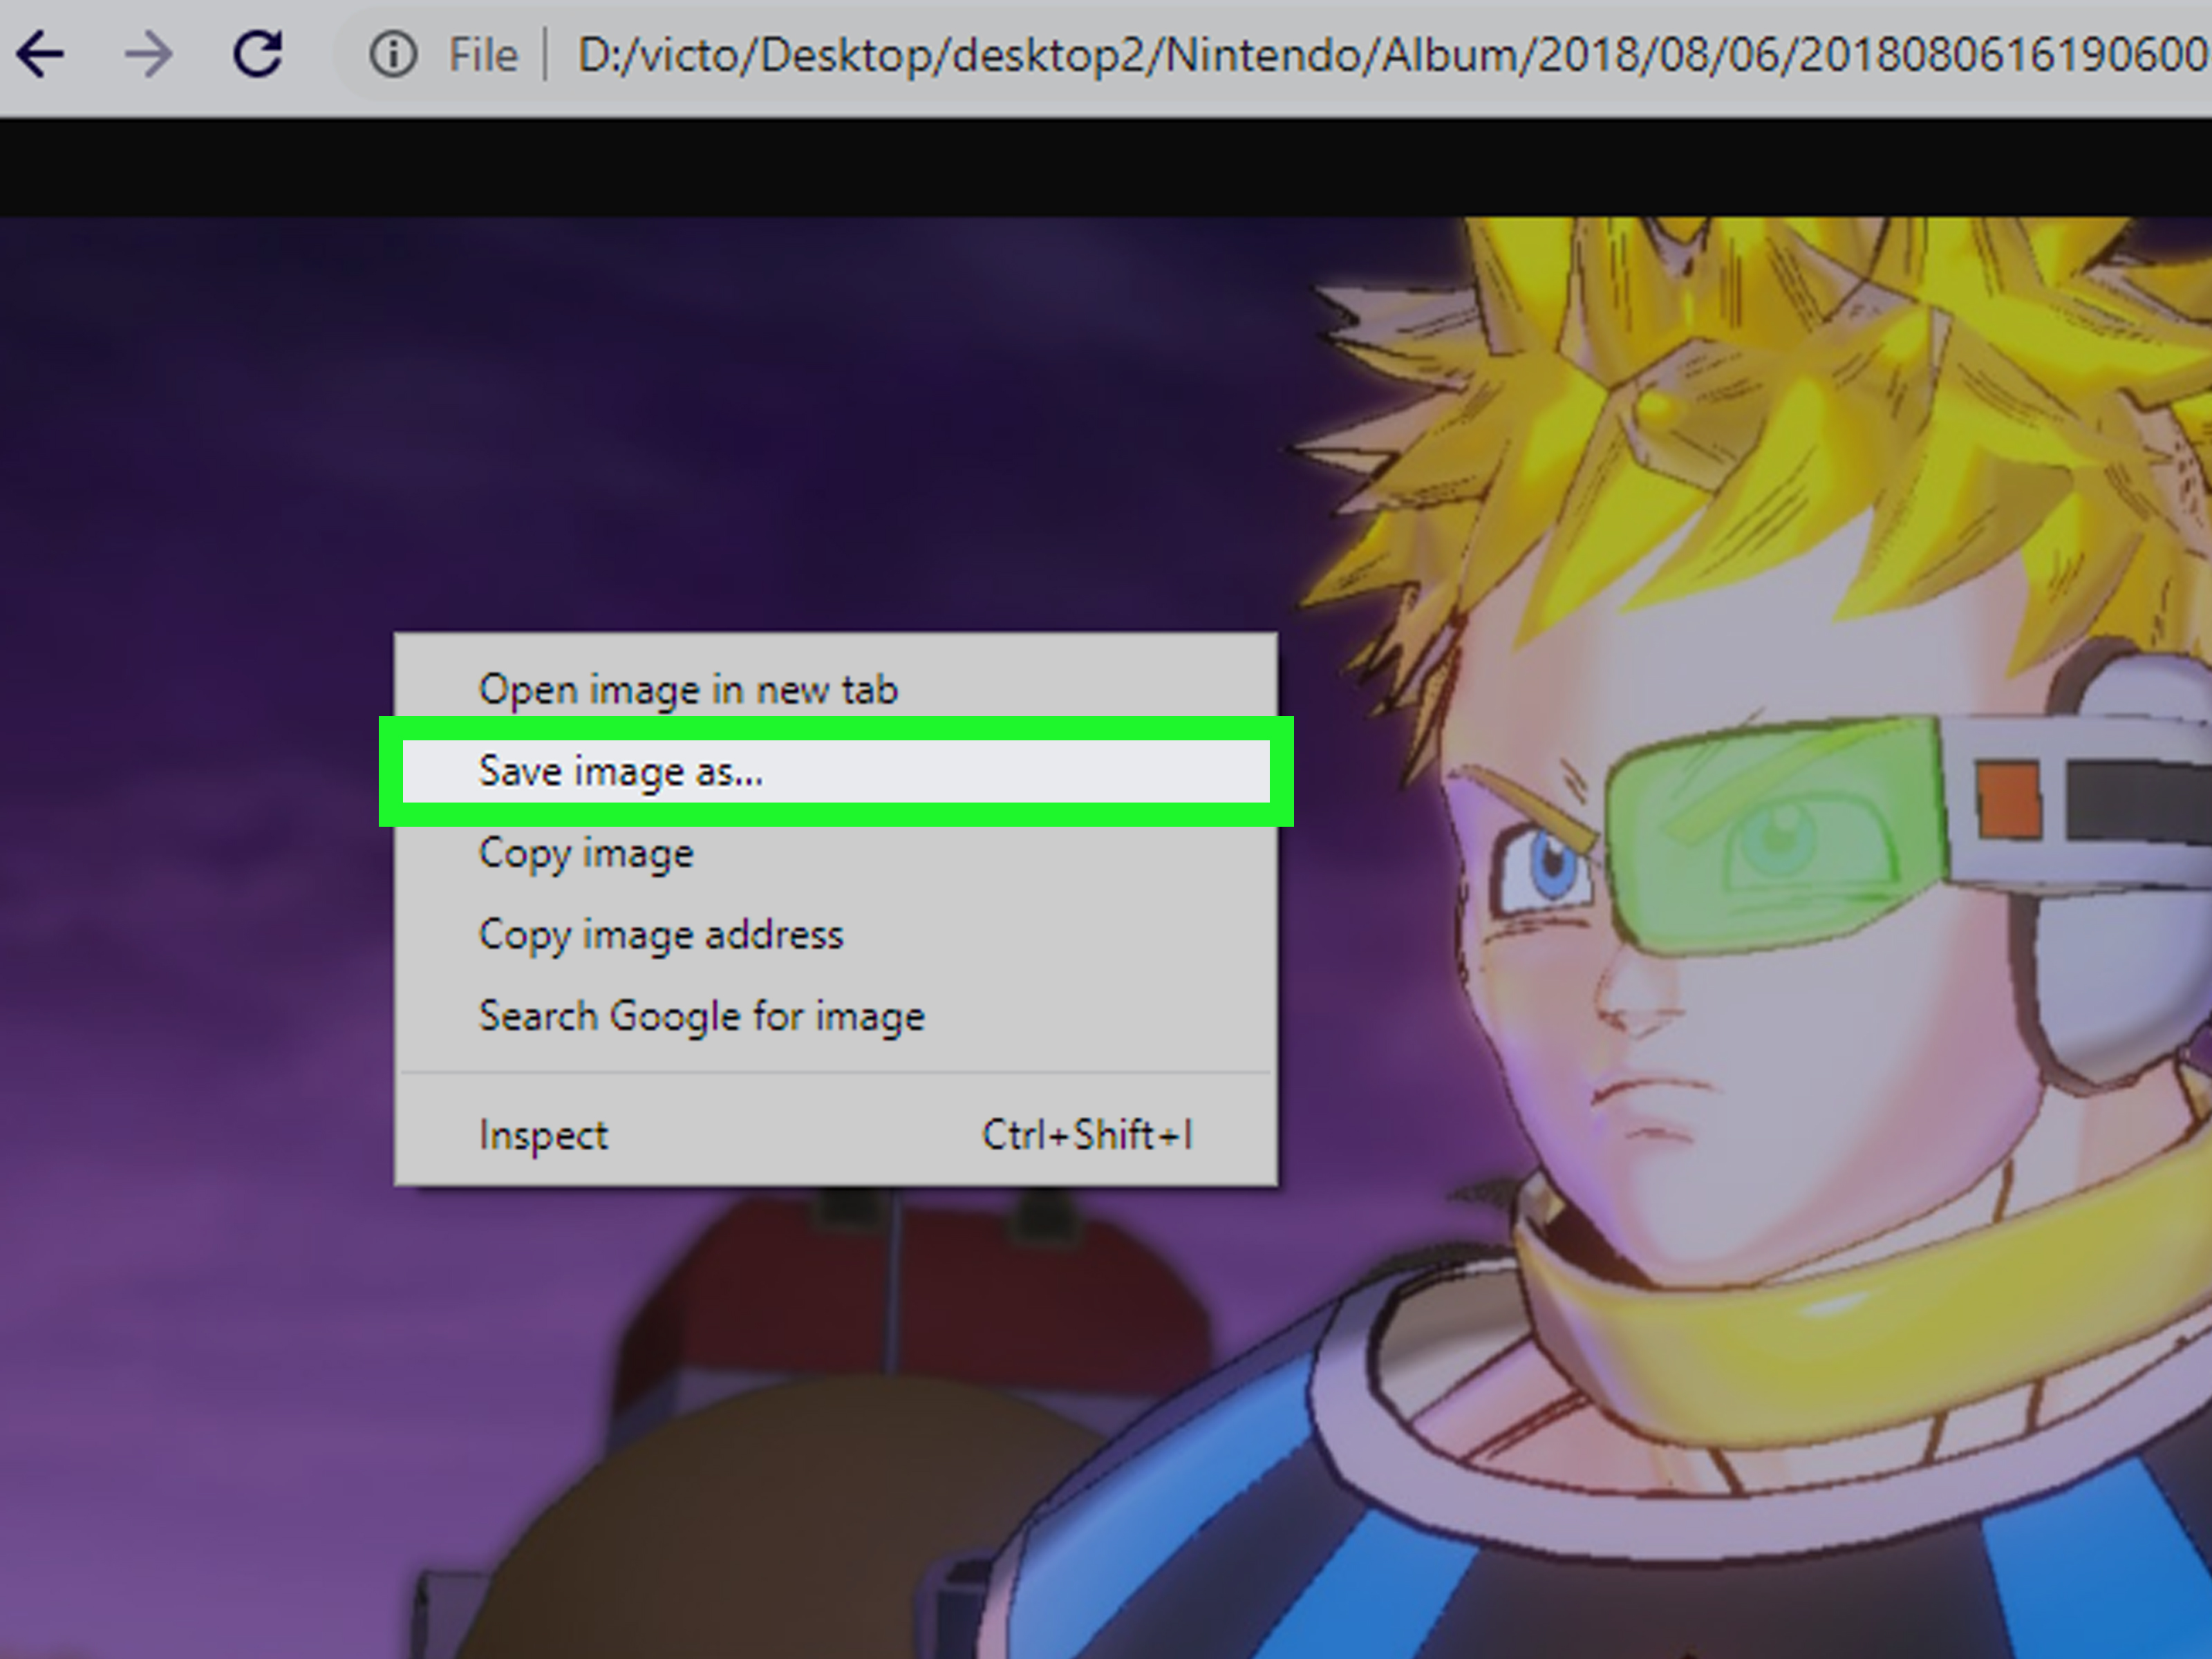Screen dimensions: 2212x1659
Task: Click the file path in the address bar
Action: tap(1393, 55)
